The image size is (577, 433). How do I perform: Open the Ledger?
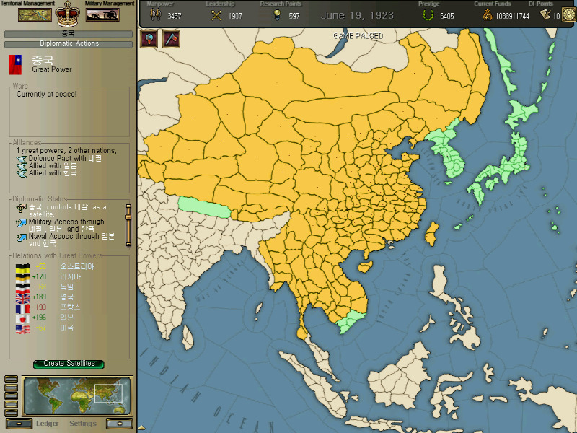[47, 424]
